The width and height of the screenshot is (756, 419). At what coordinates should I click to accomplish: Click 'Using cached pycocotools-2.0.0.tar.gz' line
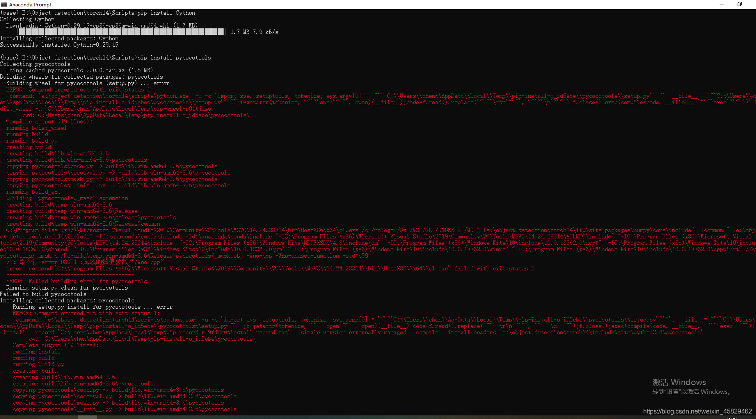(x=80, y=70)
